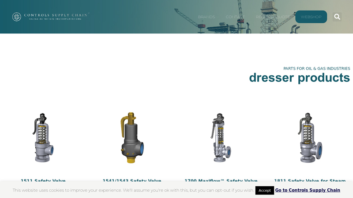Select 'PARTS FOR OIL & GAS INDUSTRIES' text
Screen dimensions: 353x198
click(x=316, y=69)
